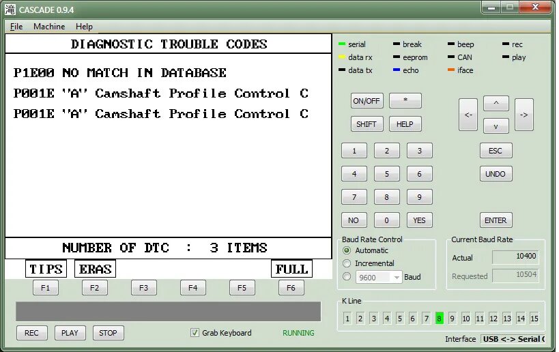The height and width of the screenshot is (352, 559).
Task: Click keypad digit 3
Action: pyautogui.click(x=420, y=151)
